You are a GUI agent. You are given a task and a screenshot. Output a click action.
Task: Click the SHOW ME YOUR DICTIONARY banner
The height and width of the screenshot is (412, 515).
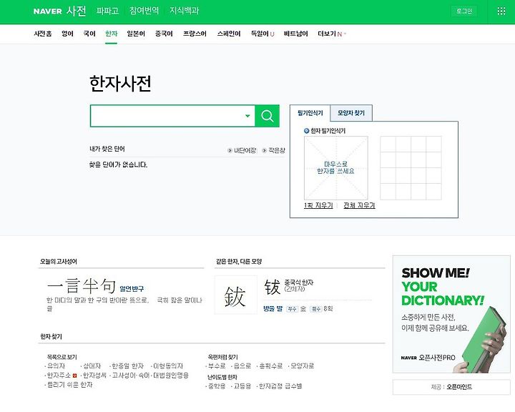pyautogui.click(x=451, y=314)
